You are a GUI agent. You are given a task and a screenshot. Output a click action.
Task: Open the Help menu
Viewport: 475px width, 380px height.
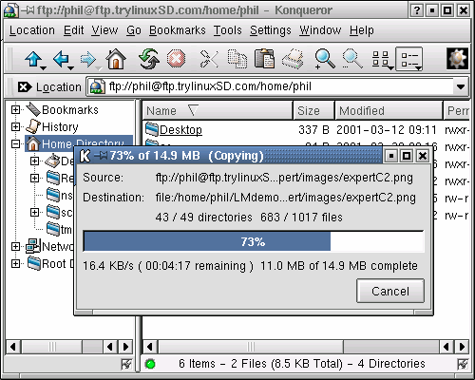(362, 30)
